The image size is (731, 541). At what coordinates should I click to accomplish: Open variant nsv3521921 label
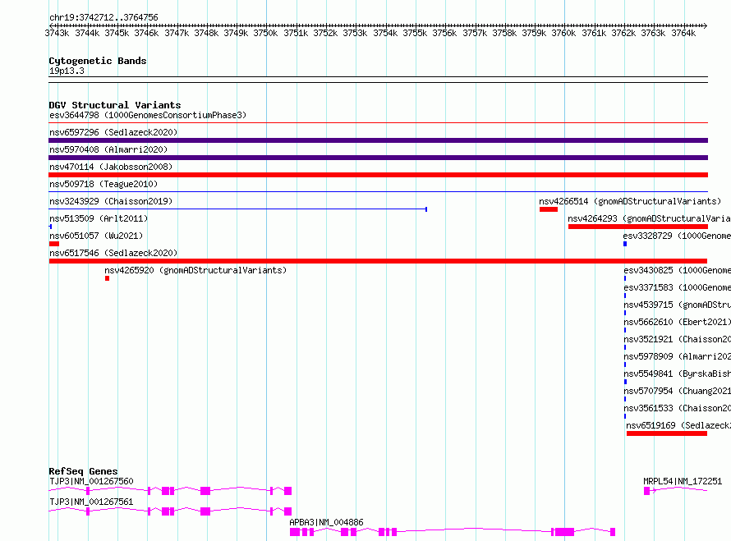pos(677,339)
